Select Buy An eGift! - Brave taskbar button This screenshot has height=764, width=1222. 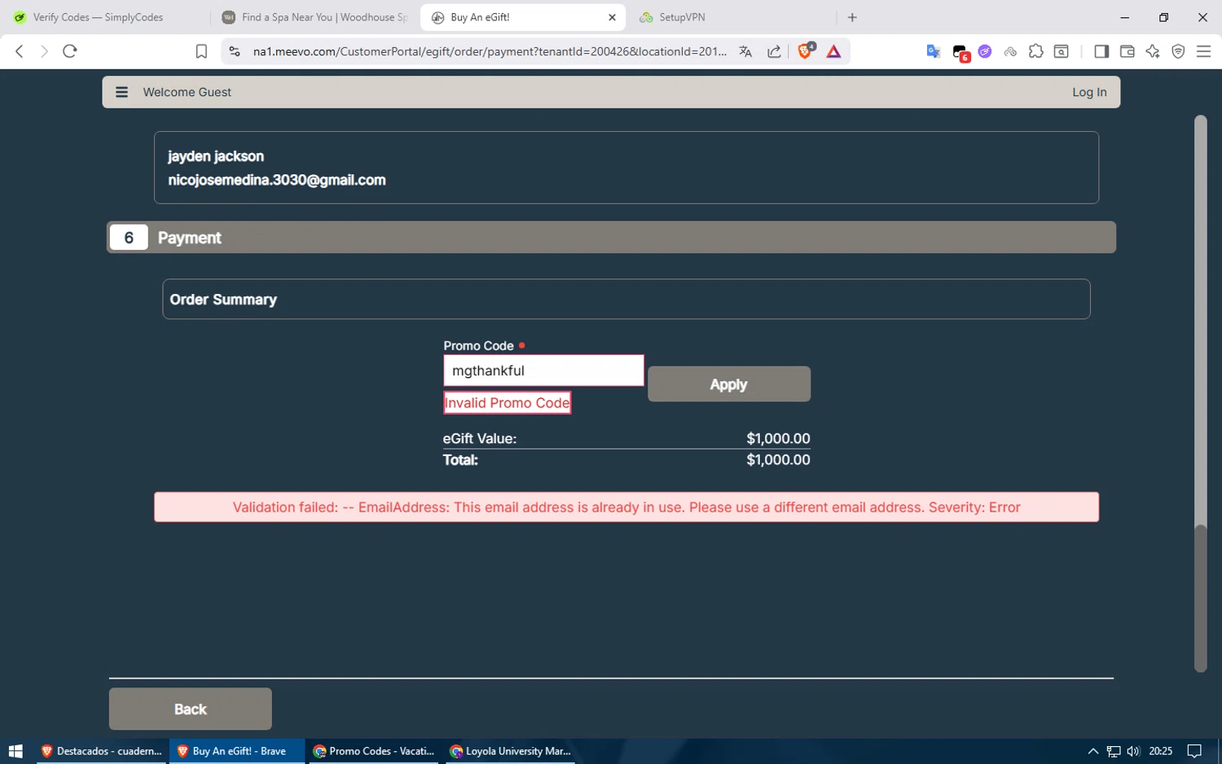236,751
